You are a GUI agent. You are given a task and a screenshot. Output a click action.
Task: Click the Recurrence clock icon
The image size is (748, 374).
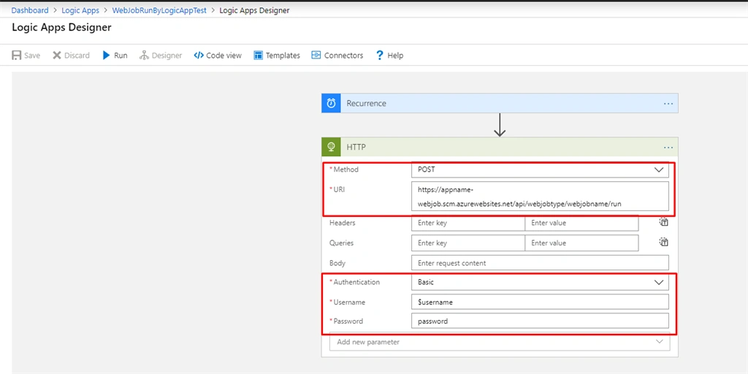(331, 103)
